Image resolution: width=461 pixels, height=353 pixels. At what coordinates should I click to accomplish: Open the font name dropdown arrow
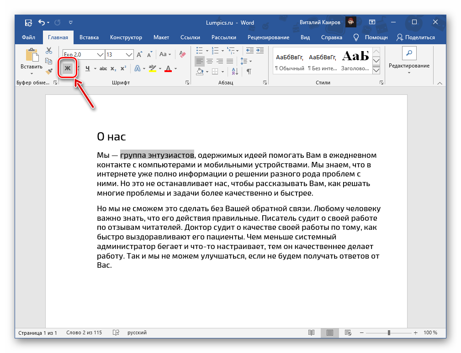(100, 55)
